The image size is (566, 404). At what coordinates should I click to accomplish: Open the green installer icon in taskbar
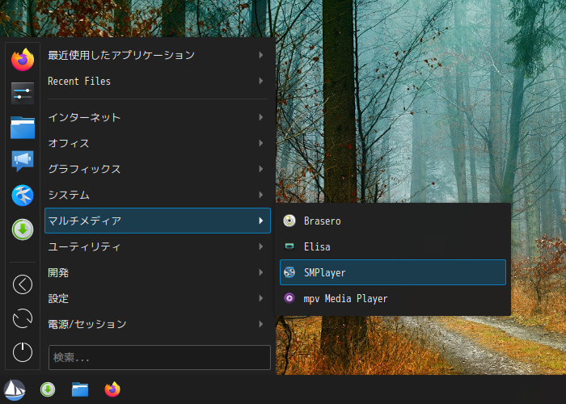point(48,389)
